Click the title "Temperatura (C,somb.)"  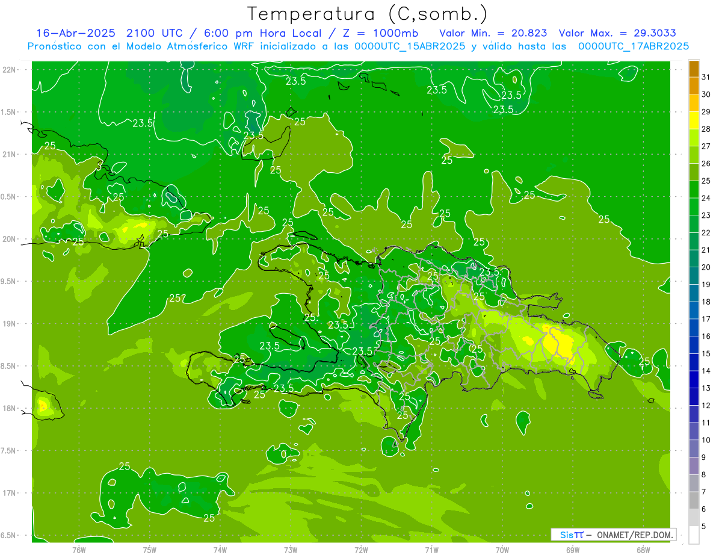pyautogui.click(x=368, y=14)
